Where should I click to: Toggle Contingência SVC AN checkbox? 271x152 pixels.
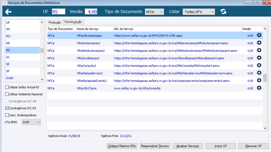7,101
